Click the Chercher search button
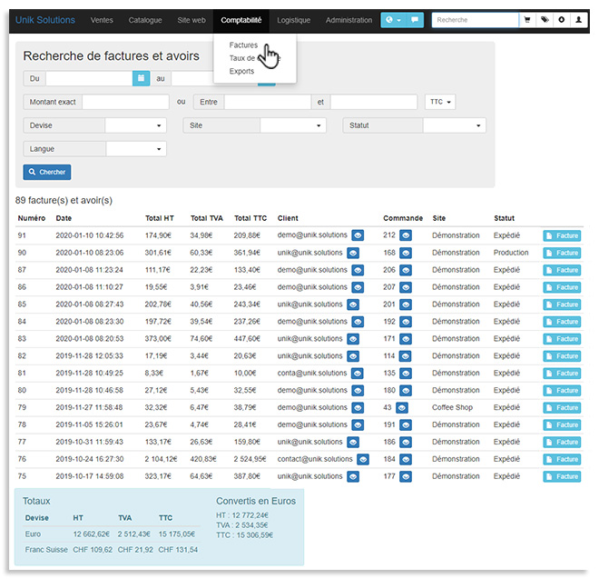Viewport: 599px width, 579px height. [x=47, y=172]
